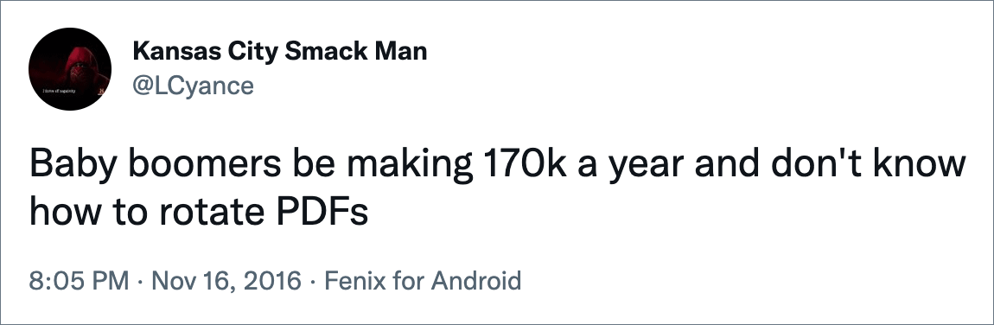Click the white caption text inside the avatar
The image size is (994, 325).
(x=59, y=92)
